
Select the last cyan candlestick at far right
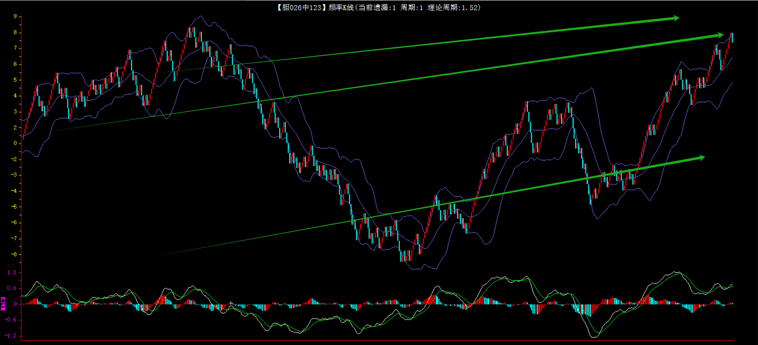[732, 38]
